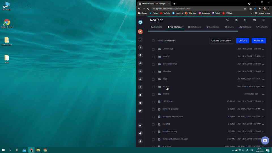Open the wifi network icon in the sidebar
This screenshot has width=272, height=153.
point(140,87)
